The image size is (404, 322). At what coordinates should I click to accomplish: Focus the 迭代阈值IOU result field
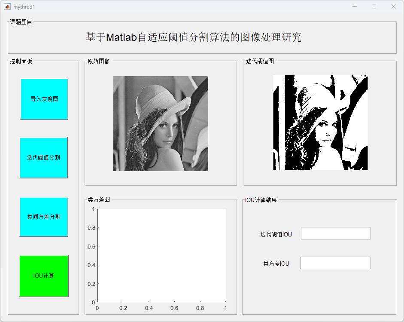(x=336, y=233)
